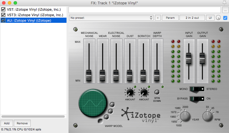229x133 pixels.
Task: Toggle the plugin bypass checkbox beside UI
Action: coord(225,18)
